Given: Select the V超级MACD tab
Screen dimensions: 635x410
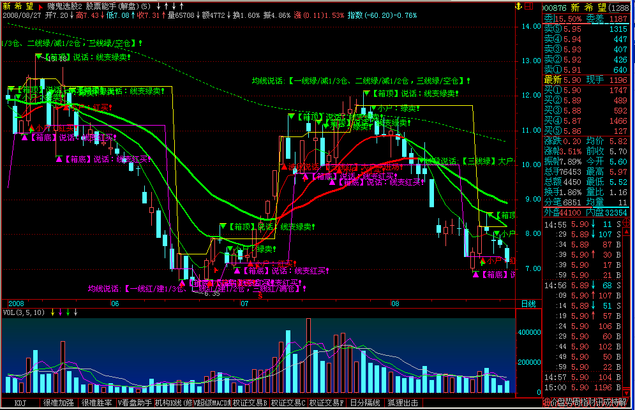Looking at the screenshot, I should click(212, 403).
